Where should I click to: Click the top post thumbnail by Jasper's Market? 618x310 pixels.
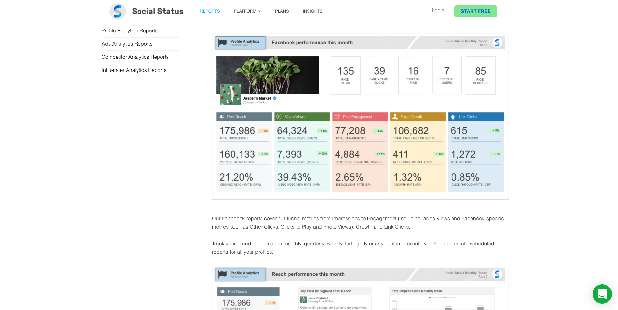coord(303,300)
